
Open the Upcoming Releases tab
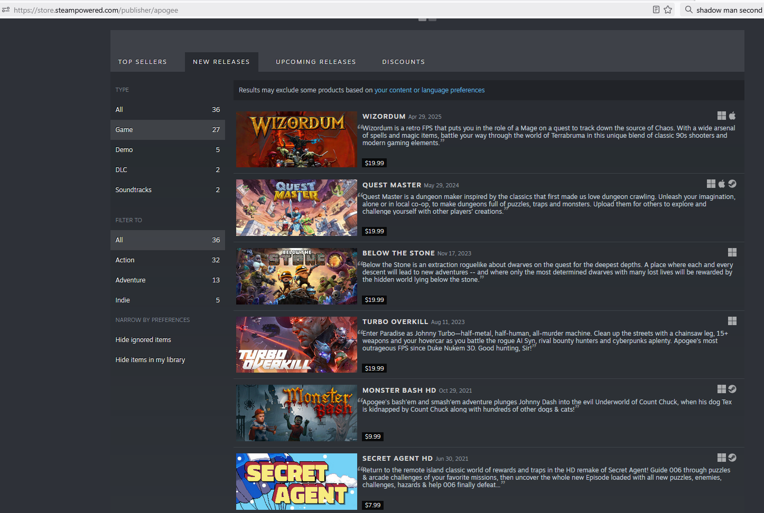coord(316,62)
